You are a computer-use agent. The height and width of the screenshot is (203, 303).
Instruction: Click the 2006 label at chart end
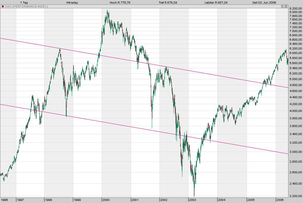click(279, 200)
